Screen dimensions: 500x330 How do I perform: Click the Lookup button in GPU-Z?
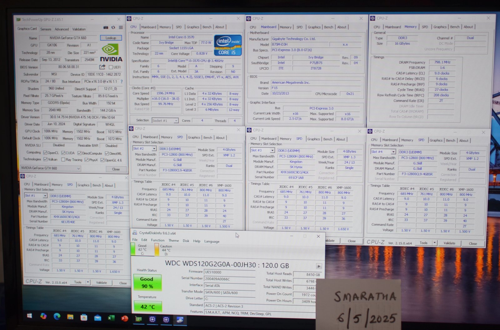(111, 38)
